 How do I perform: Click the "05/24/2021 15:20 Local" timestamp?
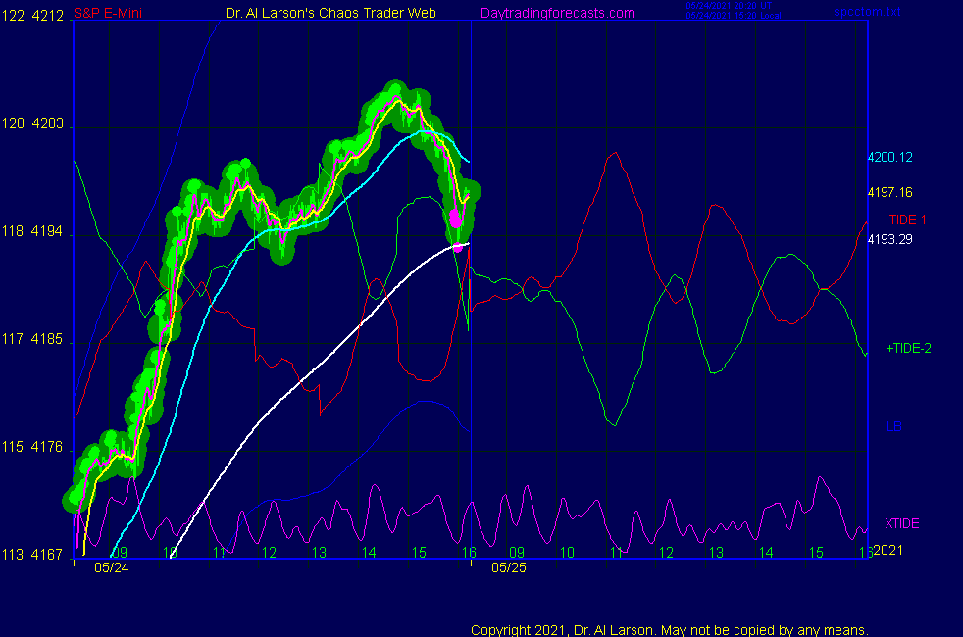tap(734, 16)
